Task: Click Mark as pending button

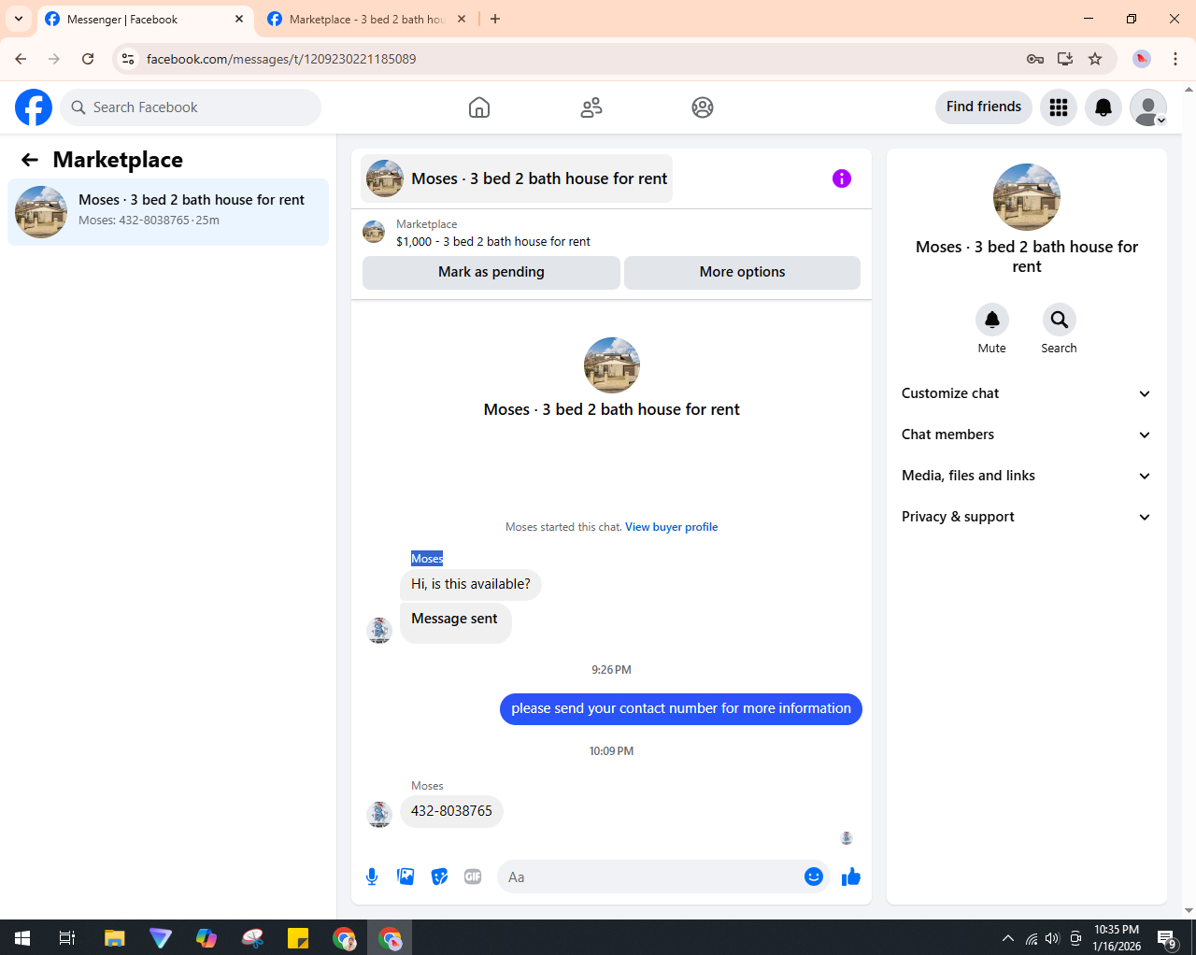Action: pos(491,272)
